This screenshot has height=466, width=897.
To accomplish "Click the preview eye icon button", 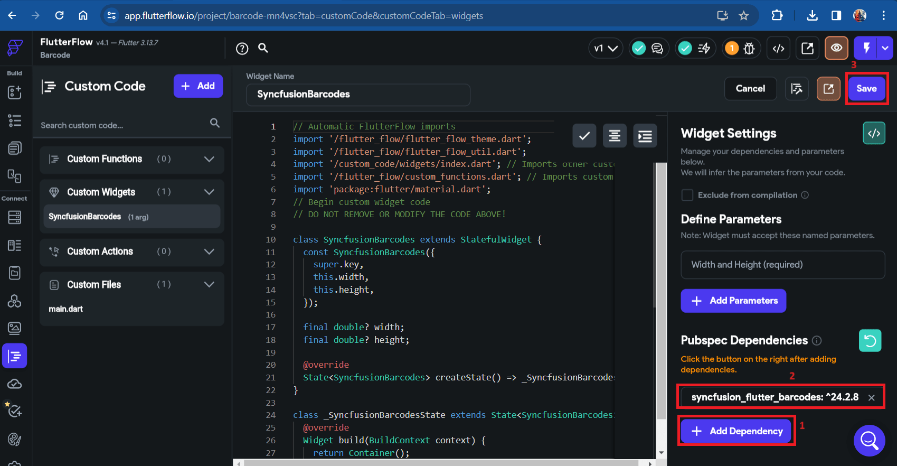I will [x=836, y=48].
